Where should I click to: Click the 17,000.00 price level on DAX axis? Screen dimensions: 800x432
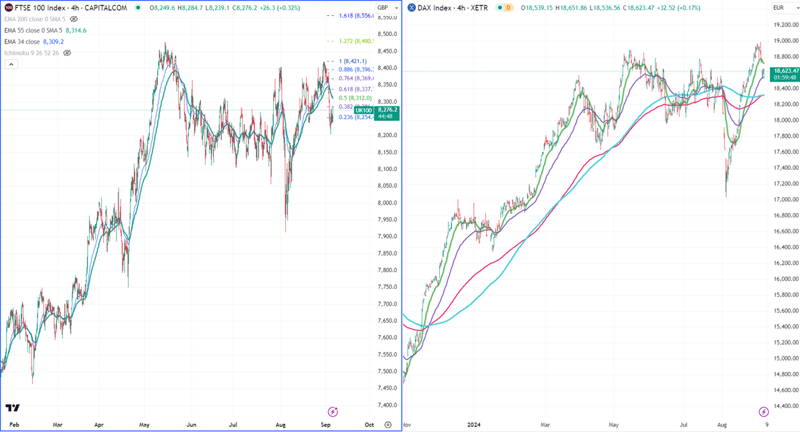(786, 199)
